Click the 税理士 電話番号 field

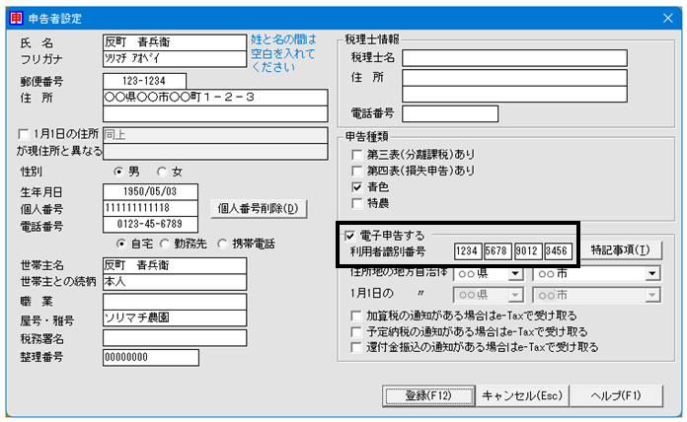pyautogui.click(x=450, y=113)
